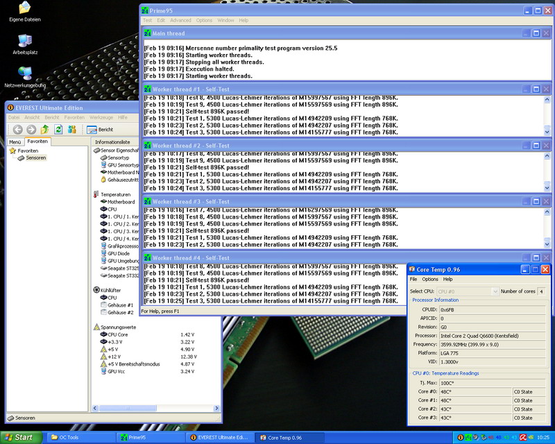Open the Advanced menu in Prime95
555x444 pixels.
180,20
